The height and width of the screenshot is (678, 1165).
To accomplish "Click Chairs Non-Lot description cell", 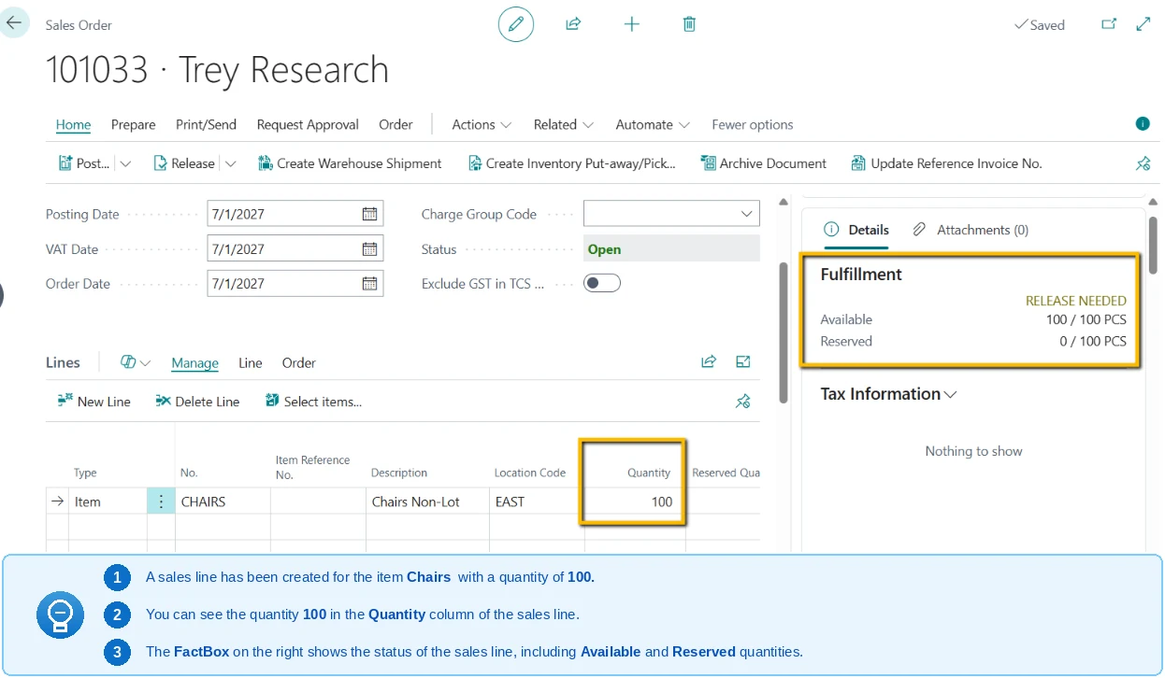I will coord(427,501).
